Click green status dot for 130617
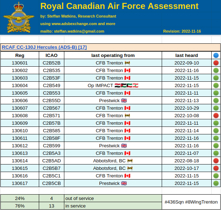 [x=216, y=183]
